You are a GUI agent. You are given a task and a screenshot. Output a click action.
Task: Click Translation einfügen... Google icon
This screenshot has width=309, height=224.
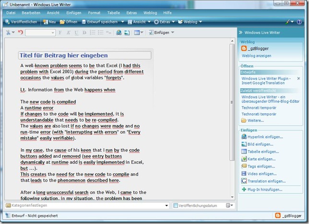[244, 181]
